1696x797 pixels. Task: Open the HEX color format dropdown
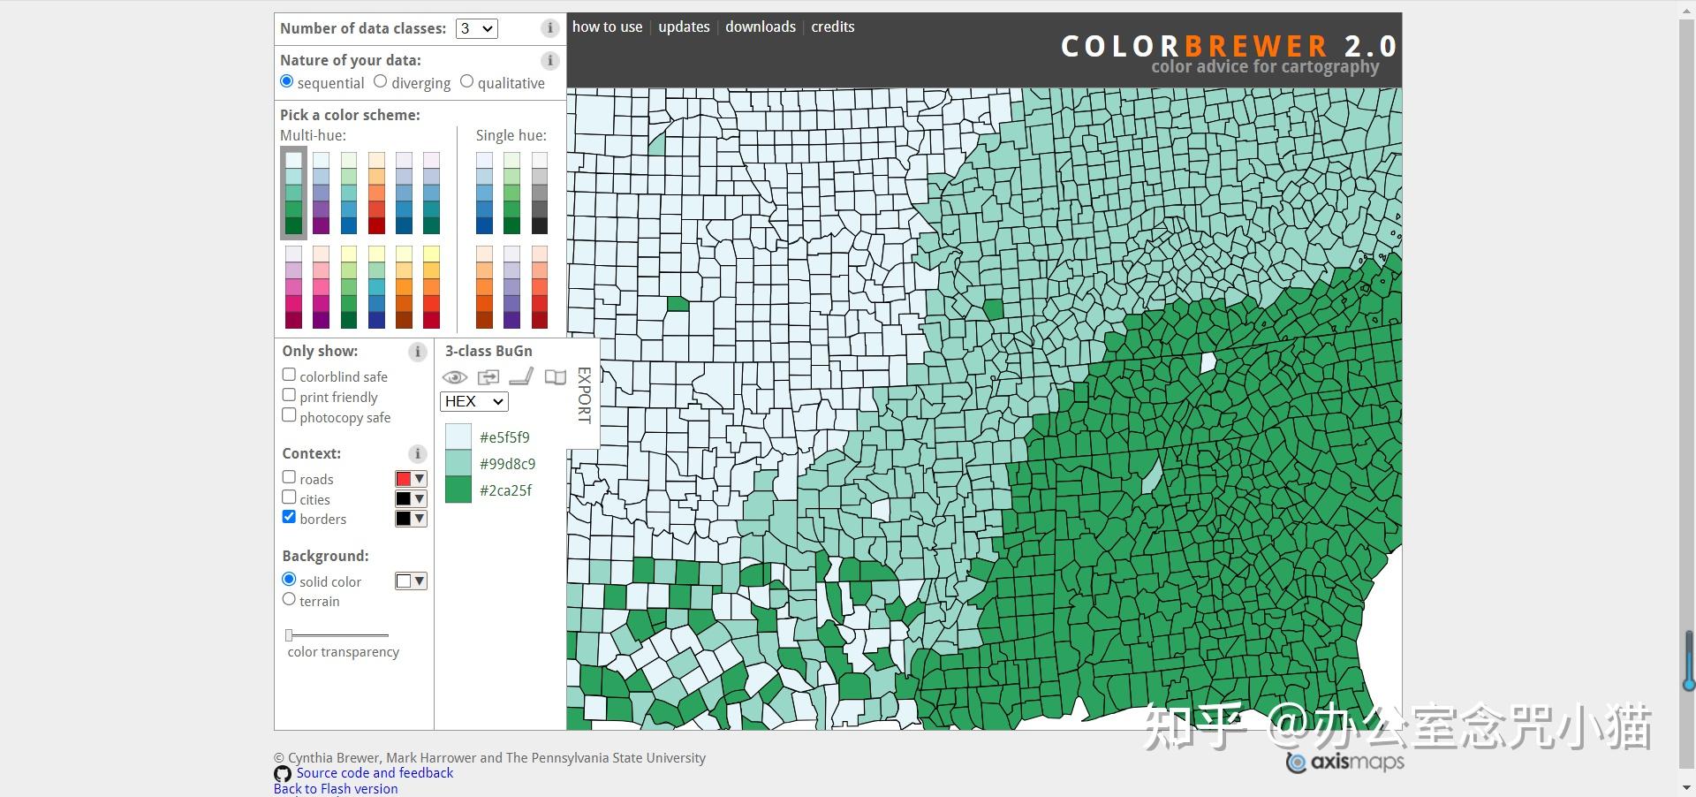pos(473,401)
